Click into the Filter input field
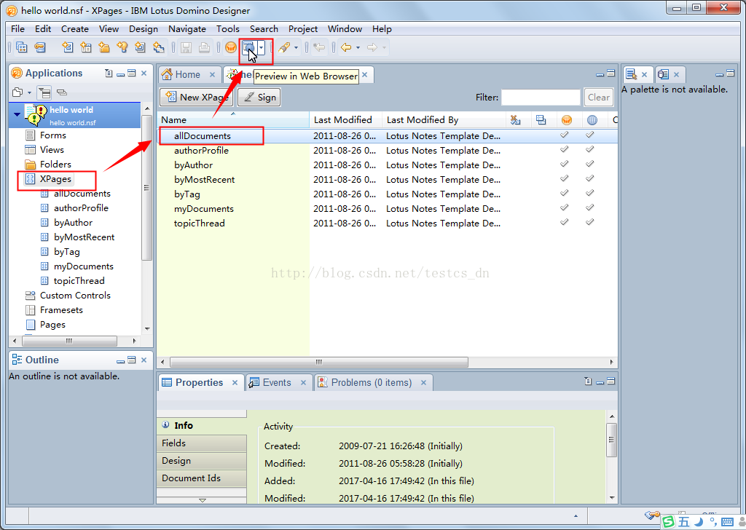 click(x=541, y=97)
